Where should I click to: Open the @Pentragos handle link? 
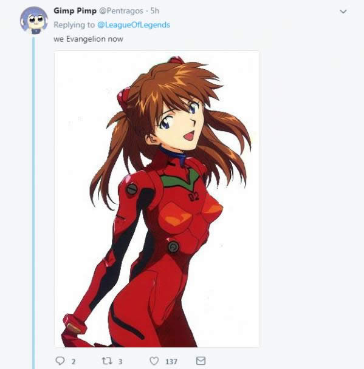coord(121,11)
